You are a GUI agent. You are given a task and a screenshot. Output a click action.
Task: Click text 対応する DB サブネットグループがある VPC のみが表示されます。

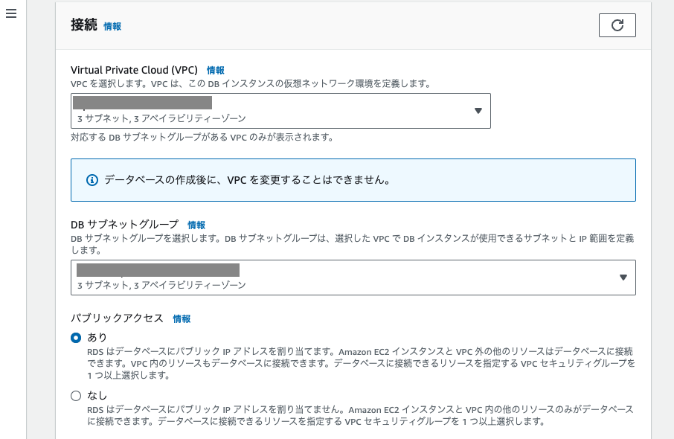click(x=202, y=138)
